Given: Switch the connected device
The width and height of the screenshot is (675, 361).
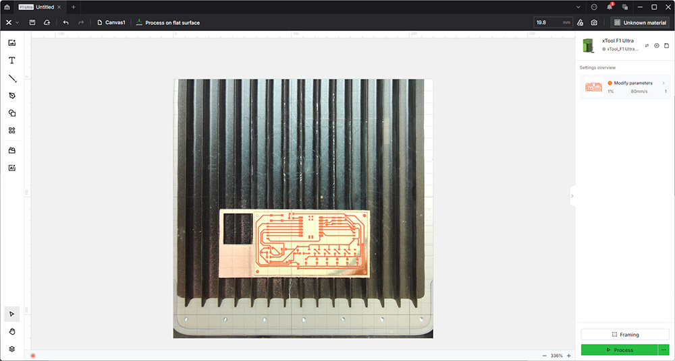Looking at the screenshot, I should tap(647, 46).
